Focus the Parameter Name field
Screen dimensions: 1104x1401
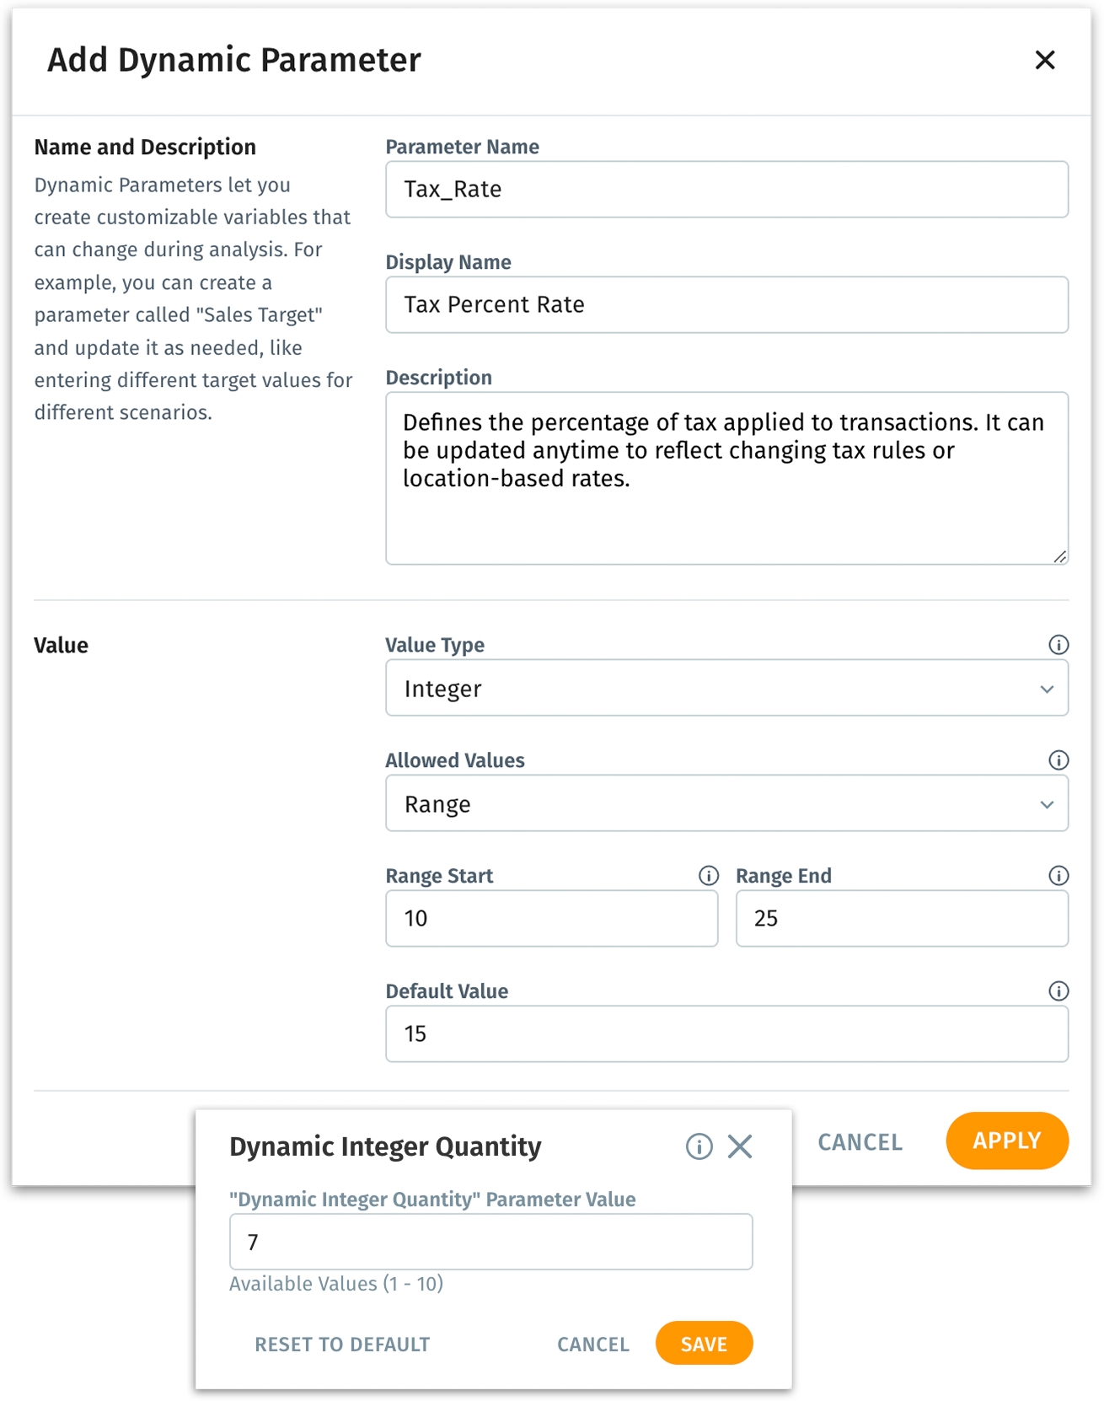click(x=726, y=190)
